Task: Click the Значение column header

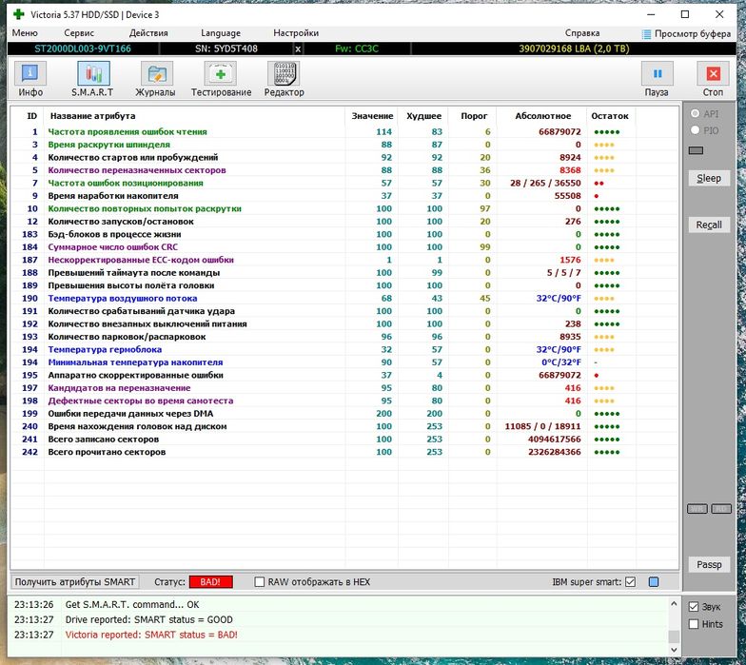Action: pos(372,116)
